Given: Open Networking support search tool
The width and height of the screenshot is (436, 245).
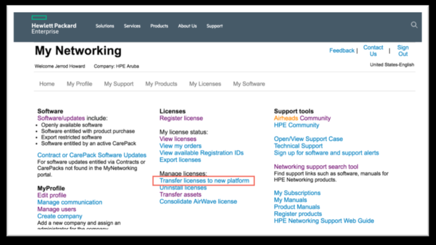Looking at the screenshot, I should 316,167.
